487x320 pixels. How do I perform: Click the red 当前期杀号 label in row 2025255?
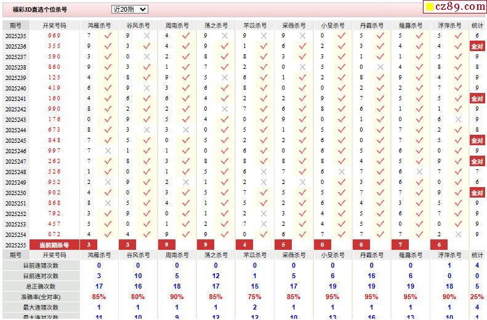[x=54, y=245]
